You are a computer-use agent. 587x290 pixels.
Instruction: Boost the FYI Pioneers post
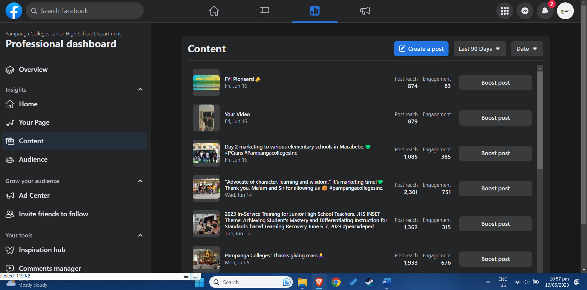[x=495, y=83]
